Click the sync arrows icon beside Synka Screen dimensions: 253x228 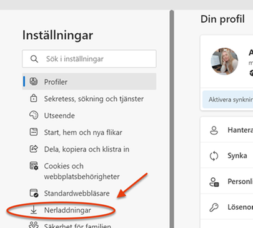click(214, 156)
